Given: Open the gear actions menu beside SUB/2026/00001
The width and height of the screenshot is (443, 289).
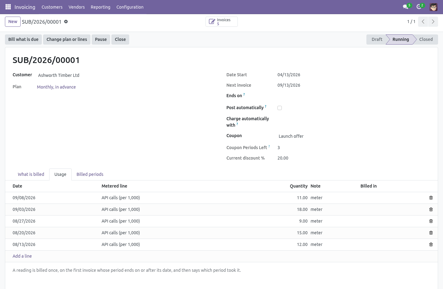Looking at the screenshot, I should coord(66,22).
